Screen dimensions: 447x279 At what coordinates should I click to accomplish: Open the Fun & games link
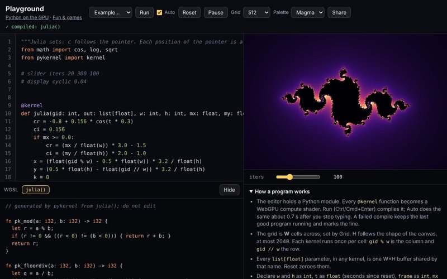(67, 17)
